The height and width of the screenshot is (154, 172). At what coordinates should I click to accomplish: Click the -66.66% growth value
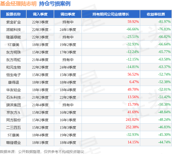[x=133, y=29]
